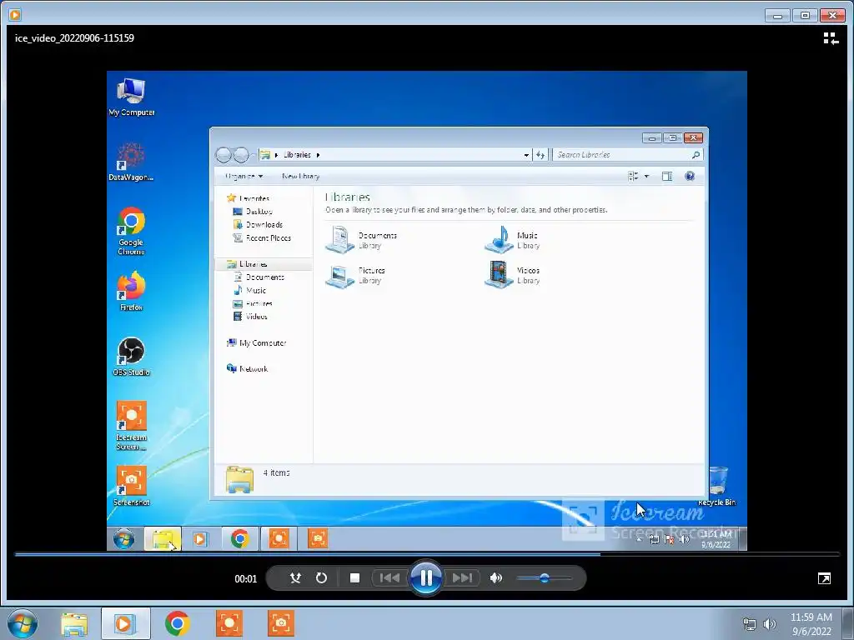View the video in full screen
Image resolution: width=854 pixels, height=640 pixels.
[x=824, y=578]
